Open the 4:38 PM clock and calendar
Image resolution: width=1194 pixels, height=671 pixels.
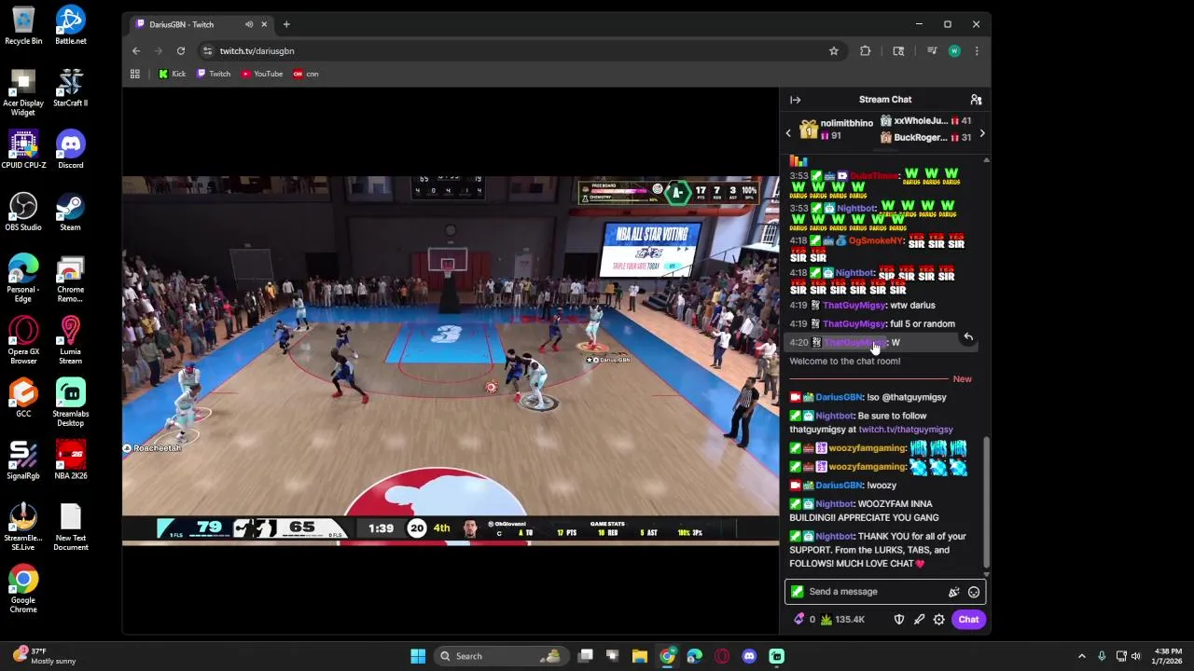tap(1168, 656)
